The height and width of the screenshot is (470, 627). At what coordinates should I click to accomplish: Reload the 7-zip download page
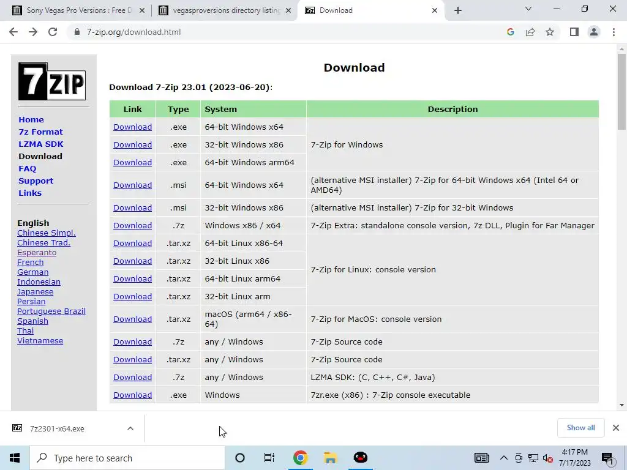point(53,32)
